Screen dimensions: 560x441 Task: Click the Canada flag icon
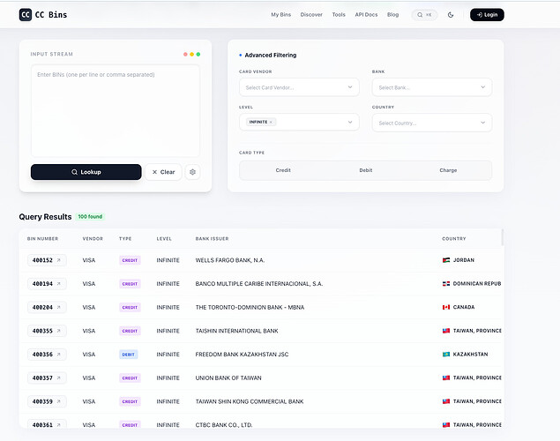coord(446,307)
